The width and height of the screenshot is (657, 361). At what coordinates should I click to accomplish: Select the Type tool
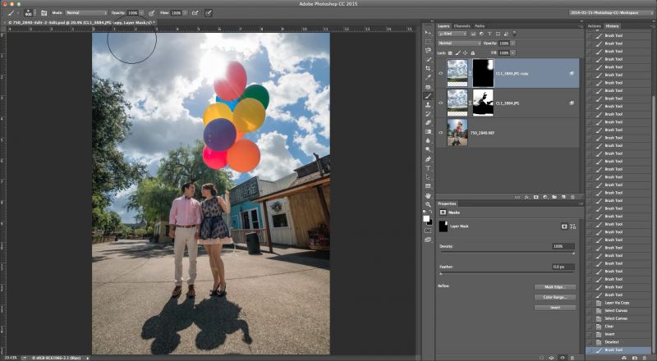tap(428, 167)
